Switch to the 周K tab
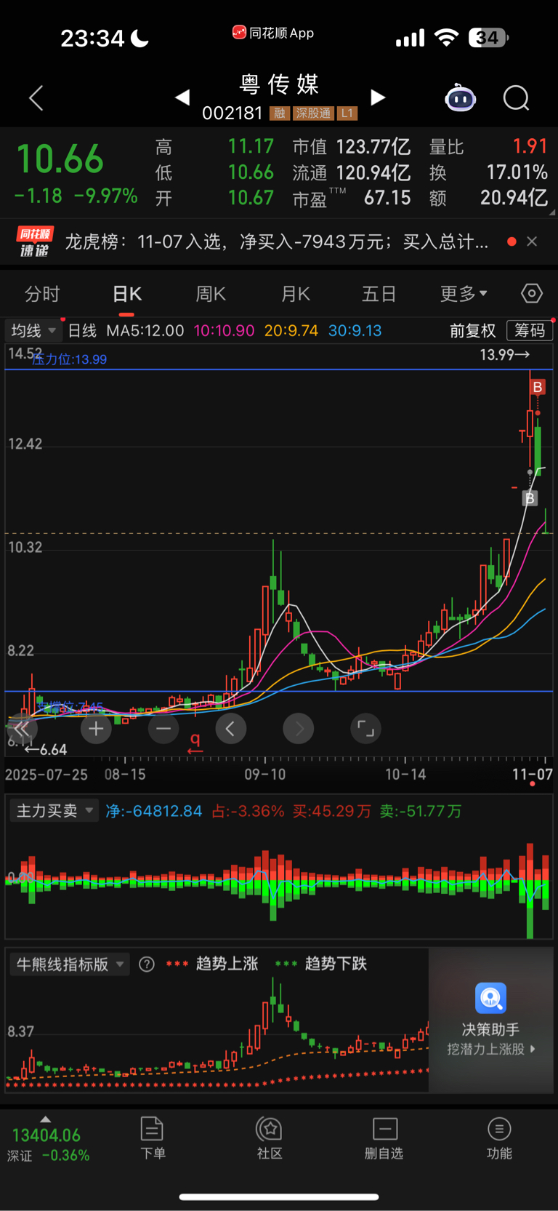 tap(211, 294)
